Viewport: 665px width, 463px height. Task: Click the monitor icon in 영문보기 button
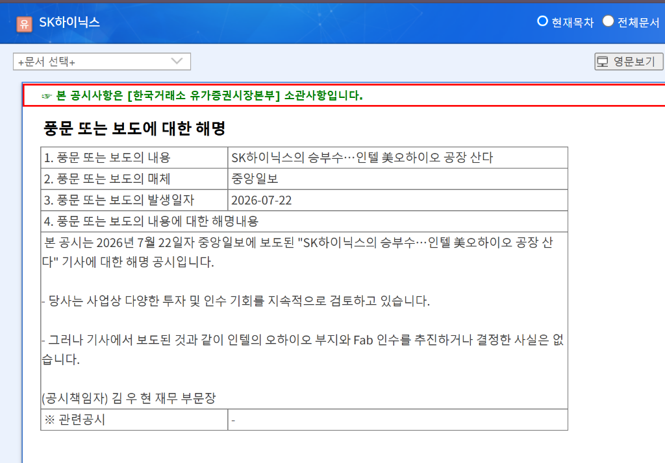603,62
